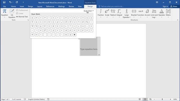Viewport: 180px width, 101px height.
Task: Open the equation options arrow beside placeholder
Action: [x=99, y=55]
